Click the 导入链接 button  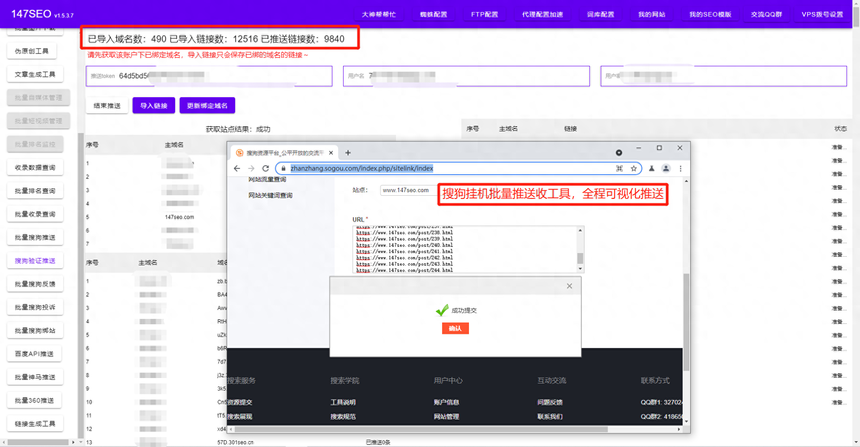(154, 105)
